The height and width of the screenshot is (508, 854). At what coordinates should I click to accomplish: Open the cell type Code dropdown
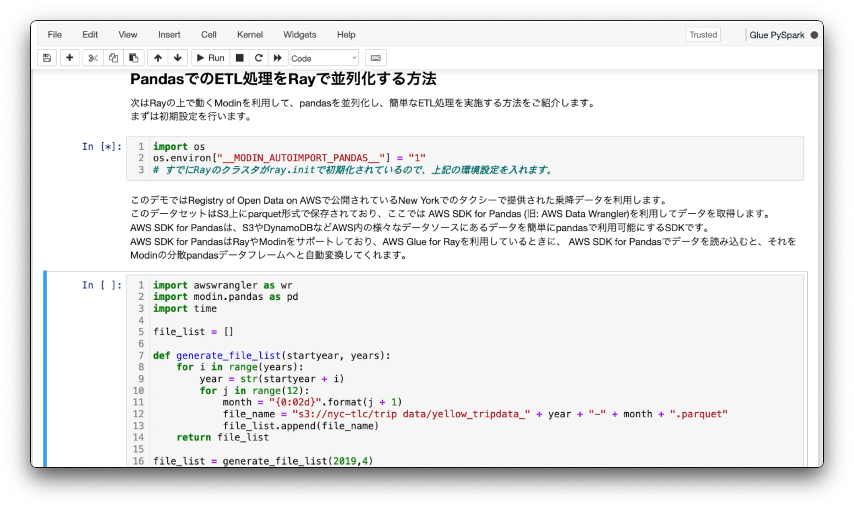pyautogui.click(x=325, y=58)
